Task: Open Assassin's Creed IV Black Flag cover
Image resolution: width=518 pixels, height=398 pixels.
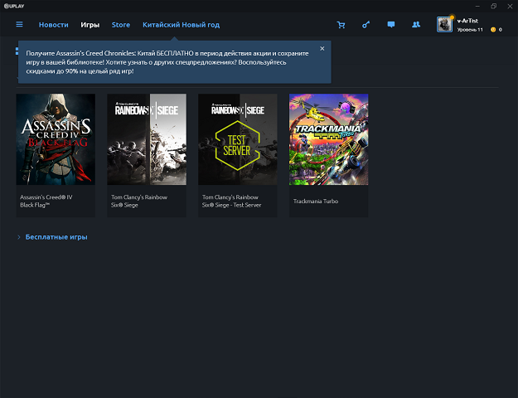Action: pyautogui.click(x=56, y=139)
